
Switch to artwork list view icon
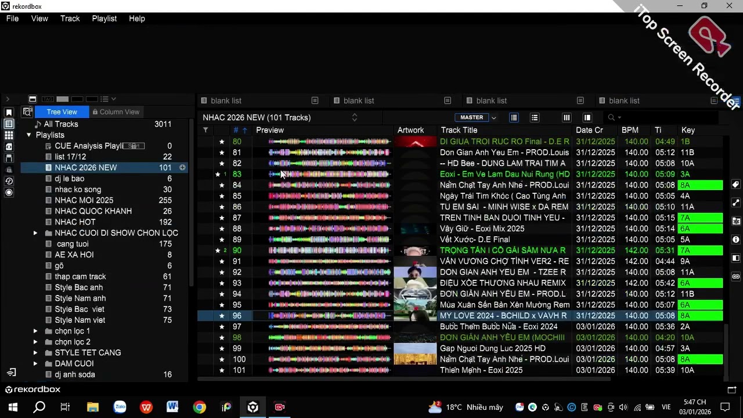click(514, 117)
